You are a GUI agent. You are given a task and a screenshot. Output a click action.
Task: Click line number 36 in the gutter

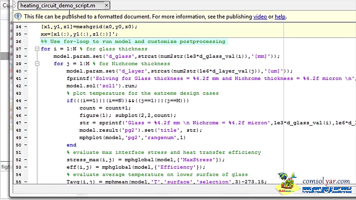(x=18, y=42)
